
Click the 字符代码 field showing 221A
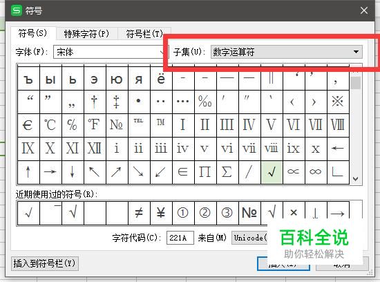180,238
